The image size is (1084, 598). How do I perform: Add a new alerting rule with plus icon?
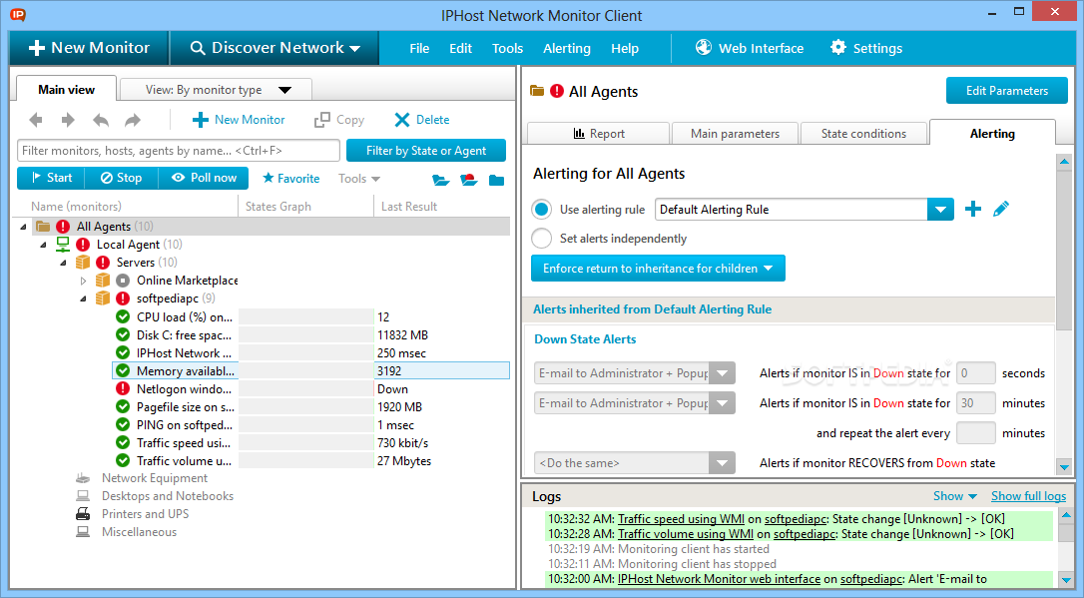point(972,209)
